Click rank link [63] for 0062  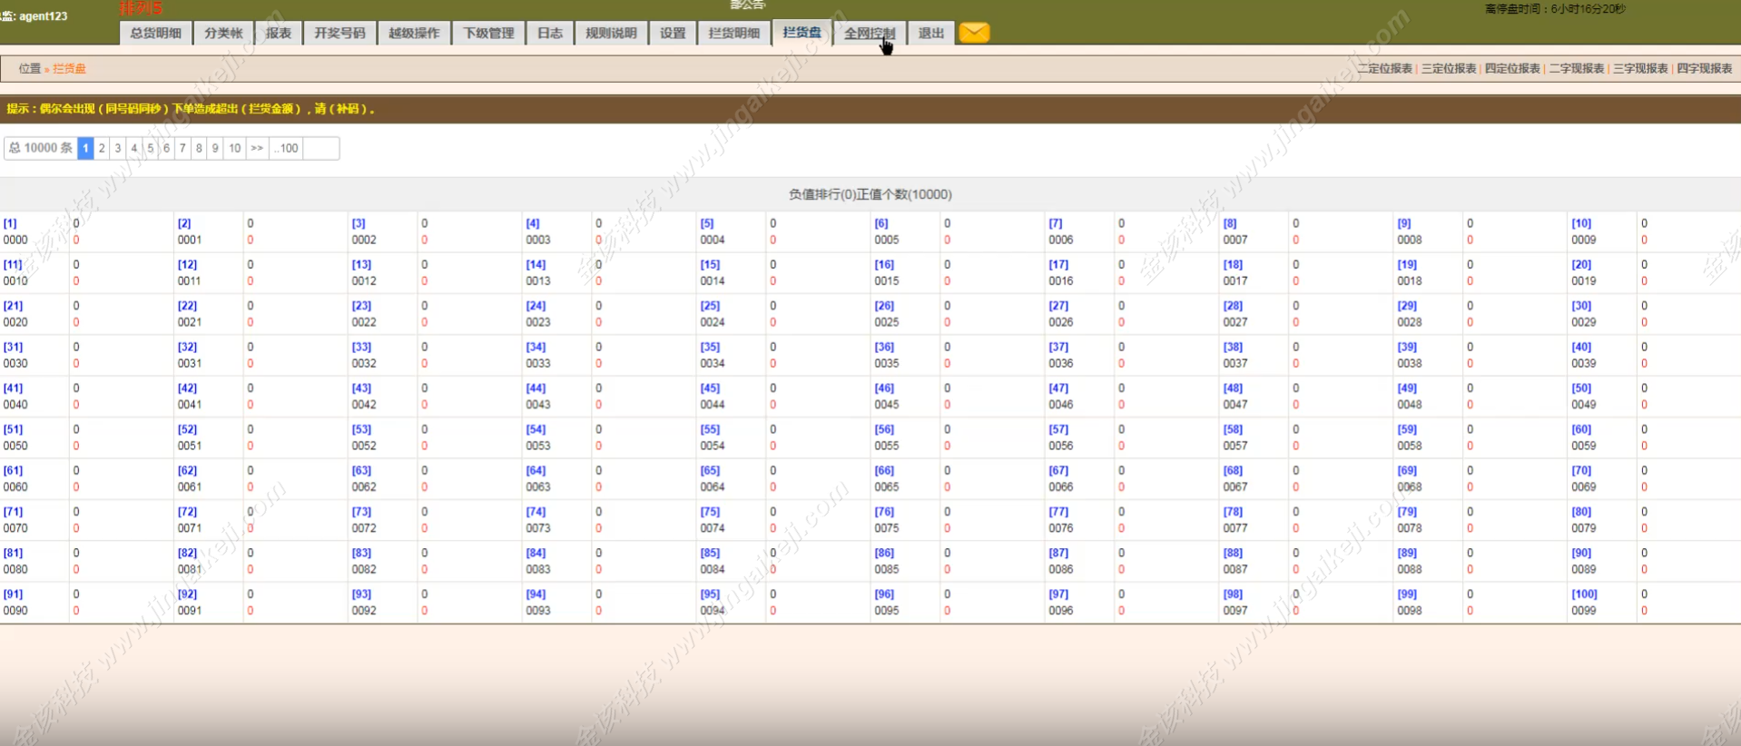click(x=361, y=471)
